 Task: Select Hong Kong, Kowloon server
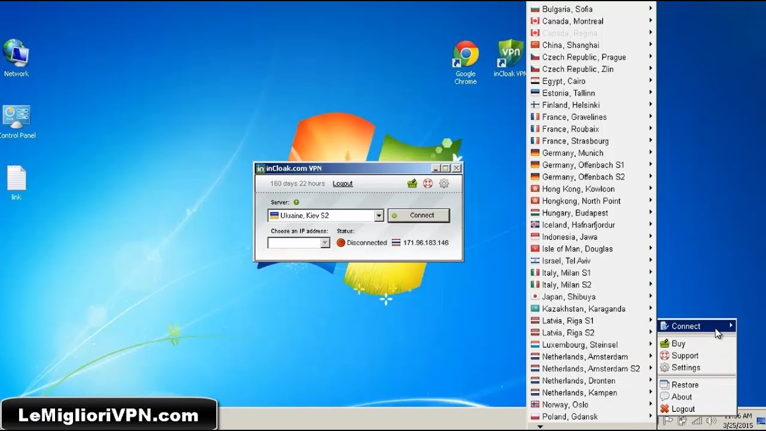(x=591, y=189)
